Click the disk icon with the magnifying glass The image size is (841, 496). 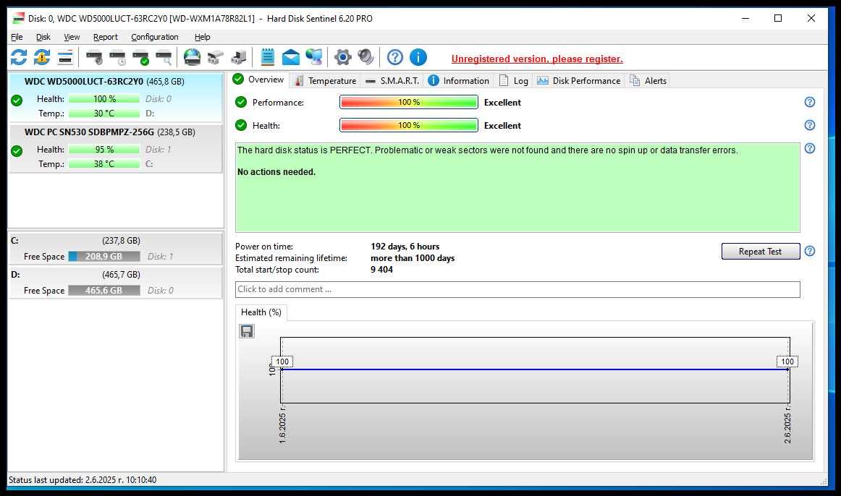(x=164, y=57)
